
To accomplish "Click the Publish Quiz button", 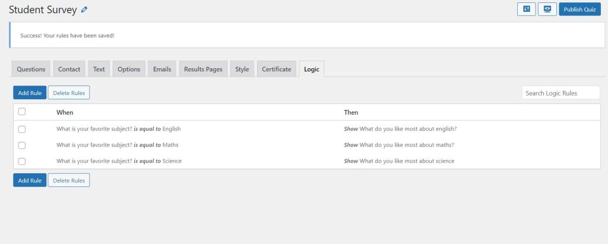I will point(579,9).
